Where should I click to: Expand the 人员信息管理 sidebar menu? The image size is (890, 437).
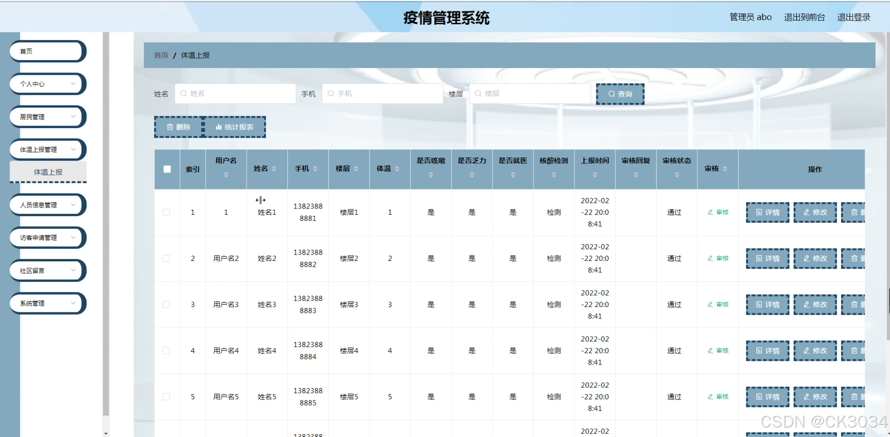click(x=48, y=205)
